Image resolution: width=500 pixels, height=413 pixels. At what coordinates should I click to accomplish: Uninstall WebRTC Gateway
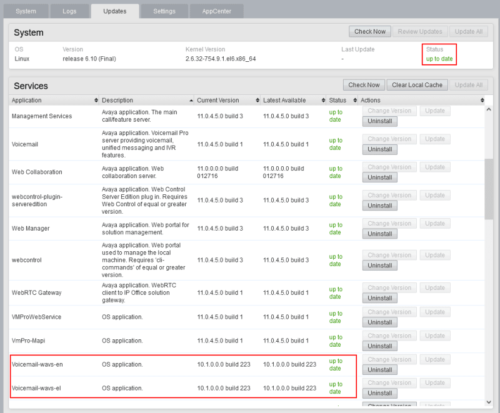click(x=380, y=298)
